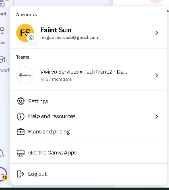Click the desktop monitor icon

(x=21, y=153)
